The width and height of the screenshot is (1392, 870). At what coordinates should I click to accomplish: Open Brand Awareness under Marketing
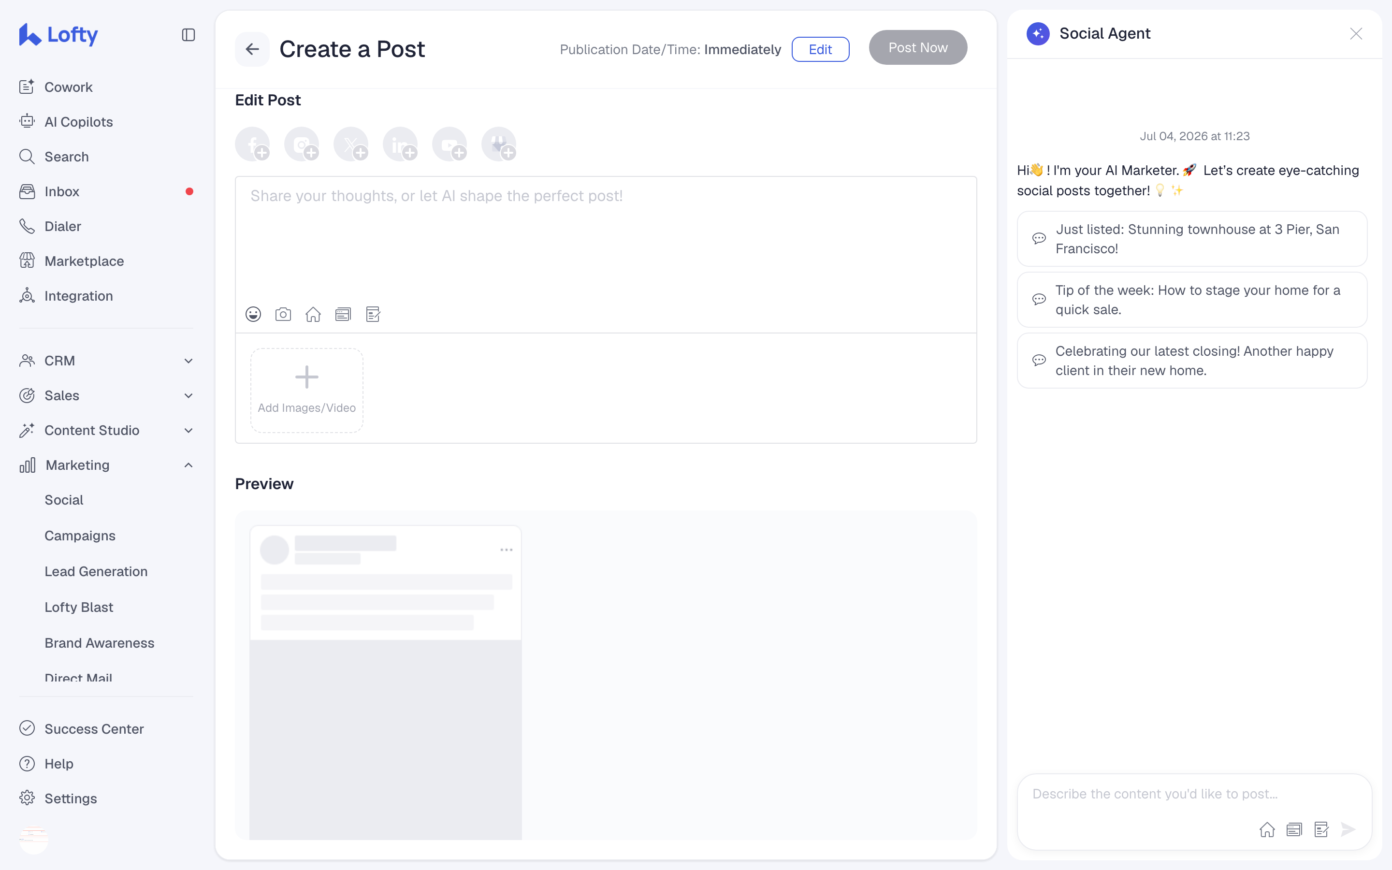pos(100,643)
